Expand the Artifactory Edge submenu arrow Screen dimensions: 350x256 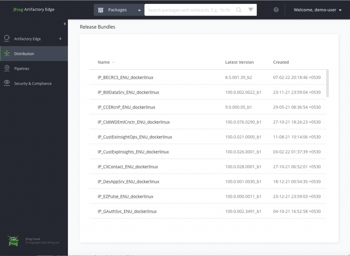(x=60, y=39)
